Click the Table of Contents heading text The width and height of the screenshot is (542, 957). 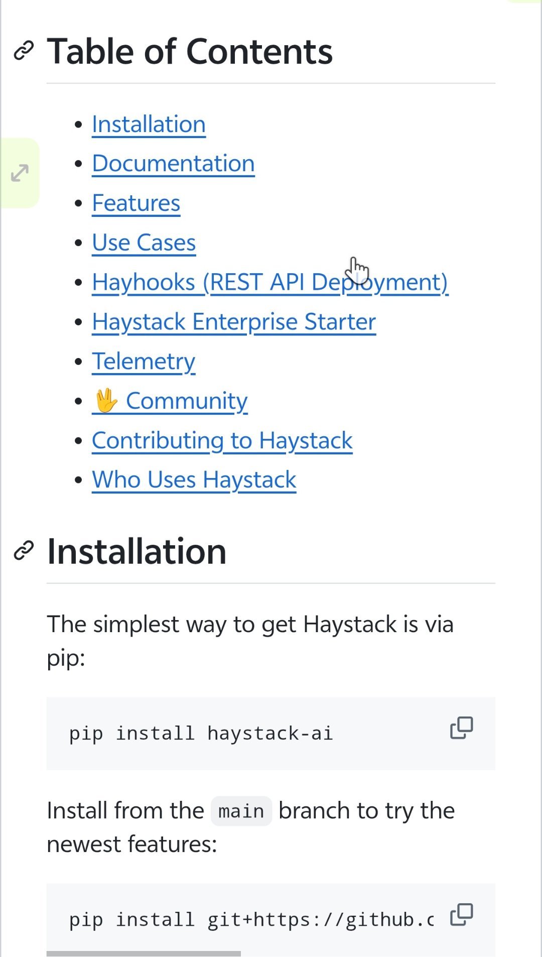tap(191, 50)
